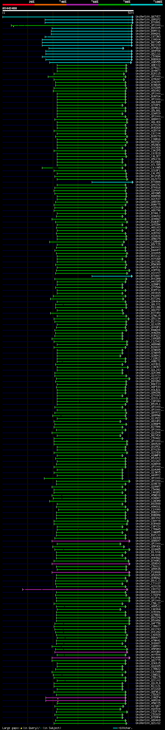The height and width of the screenshot is (730, 165).
Task: Click UniRef100_A1K5X4 hit label
Action: (148, 709)
